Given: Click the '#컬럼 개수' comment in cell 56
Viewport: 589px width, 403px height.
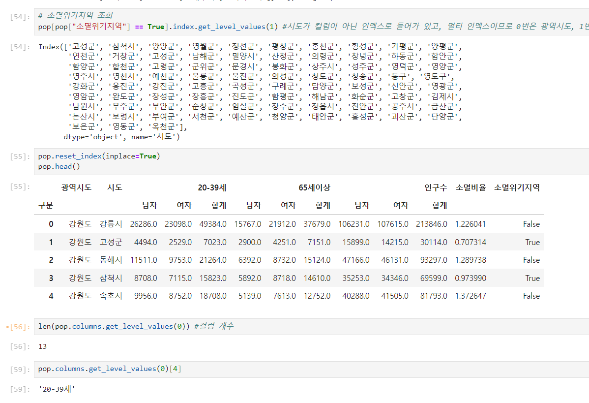Looking at the screenshot, I should click(214, 326).
